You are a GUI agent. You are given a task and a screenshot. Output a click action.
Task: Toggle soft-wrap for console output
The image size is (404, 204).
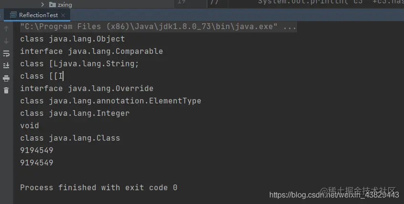pos(6,53)
